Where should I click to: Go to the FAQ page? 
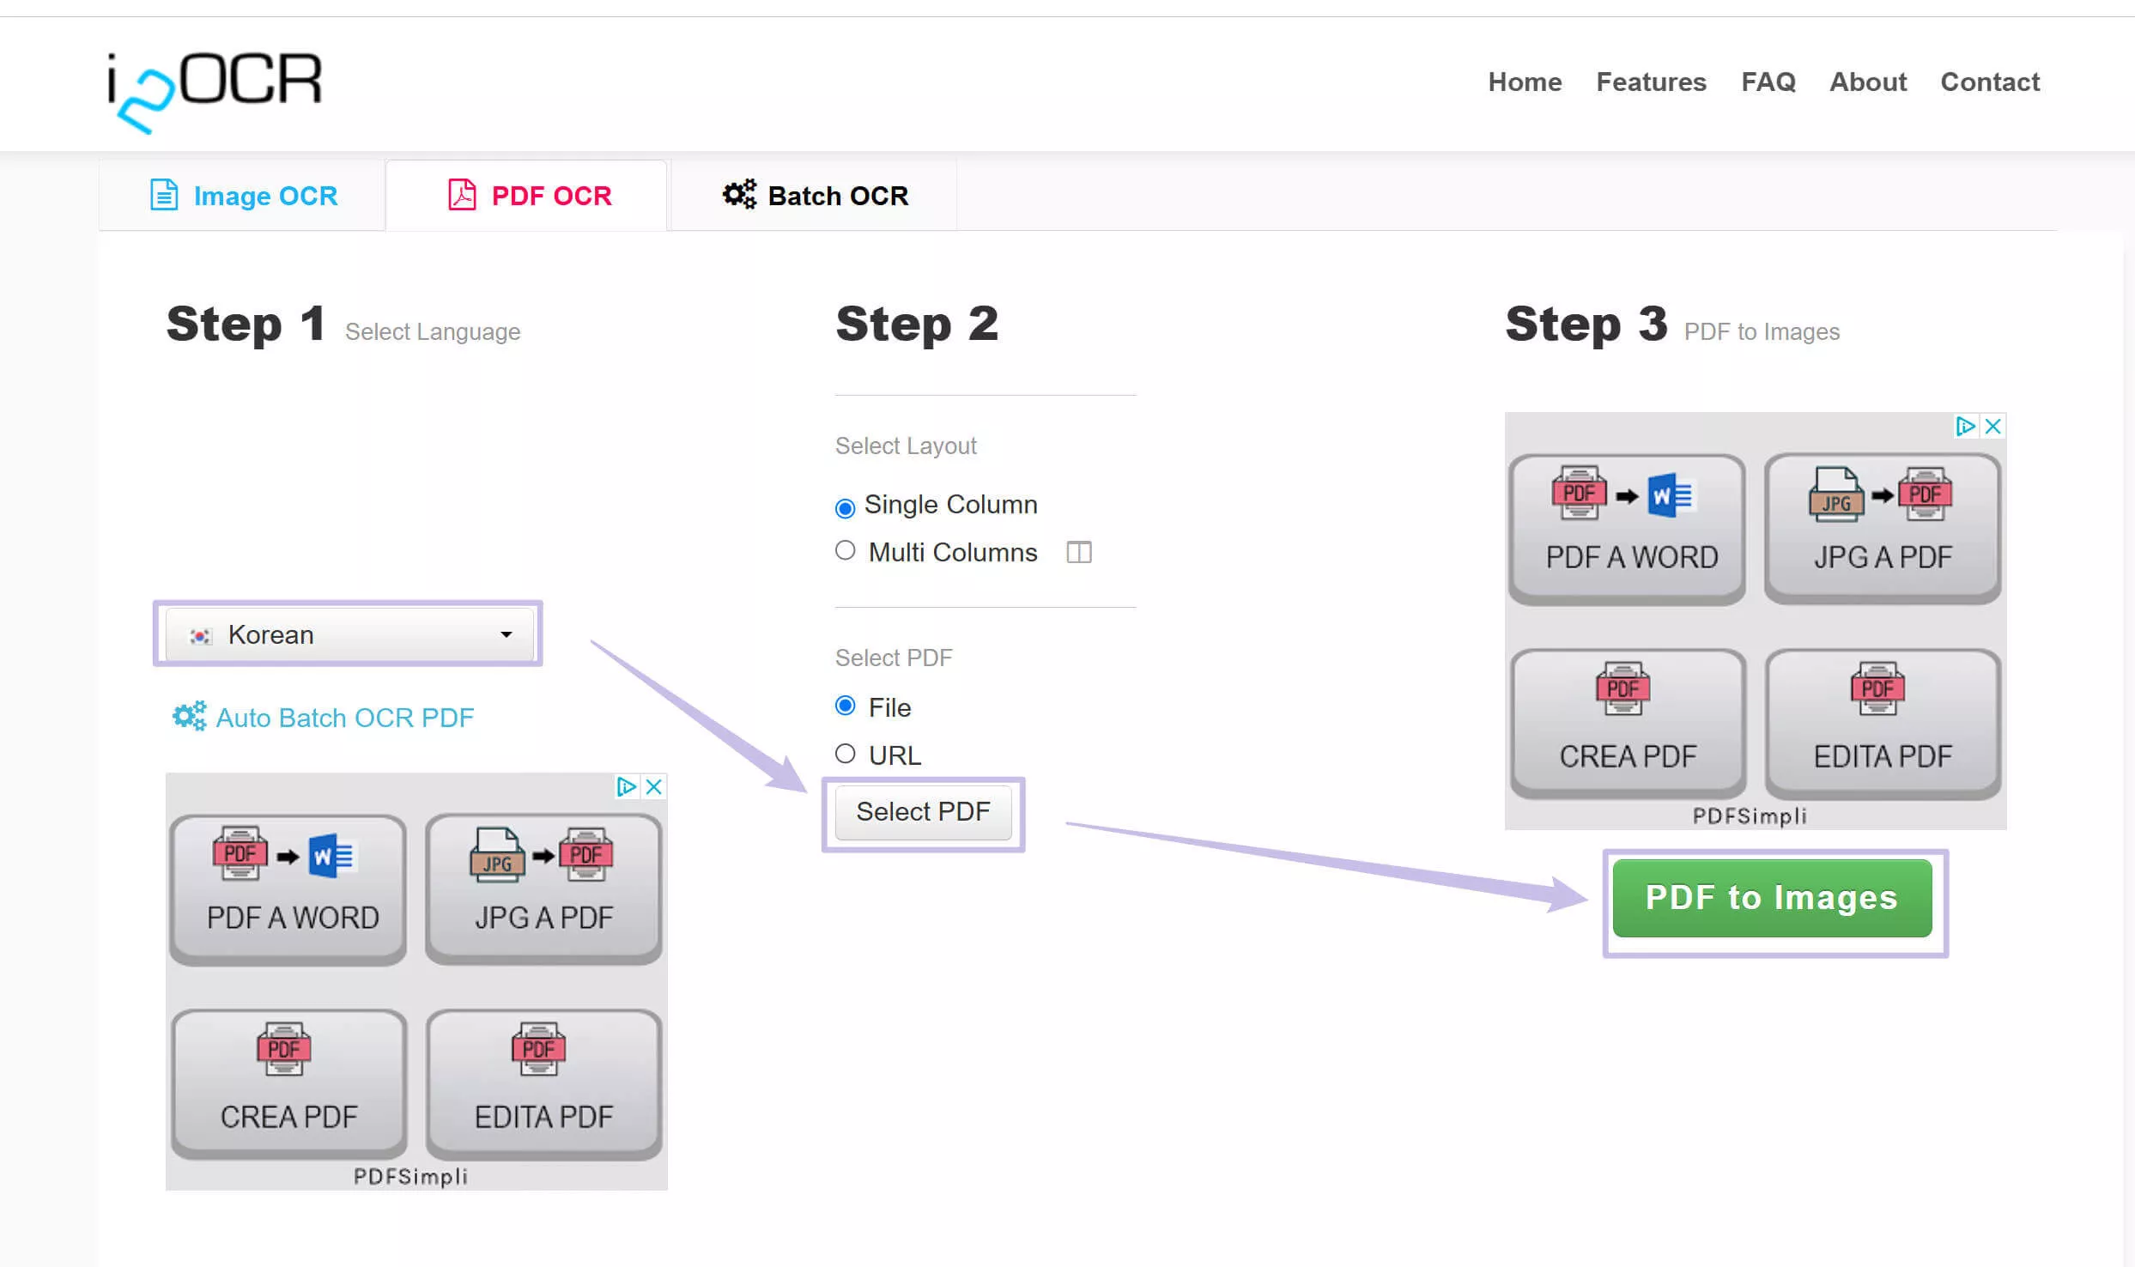coord(1768,82)
